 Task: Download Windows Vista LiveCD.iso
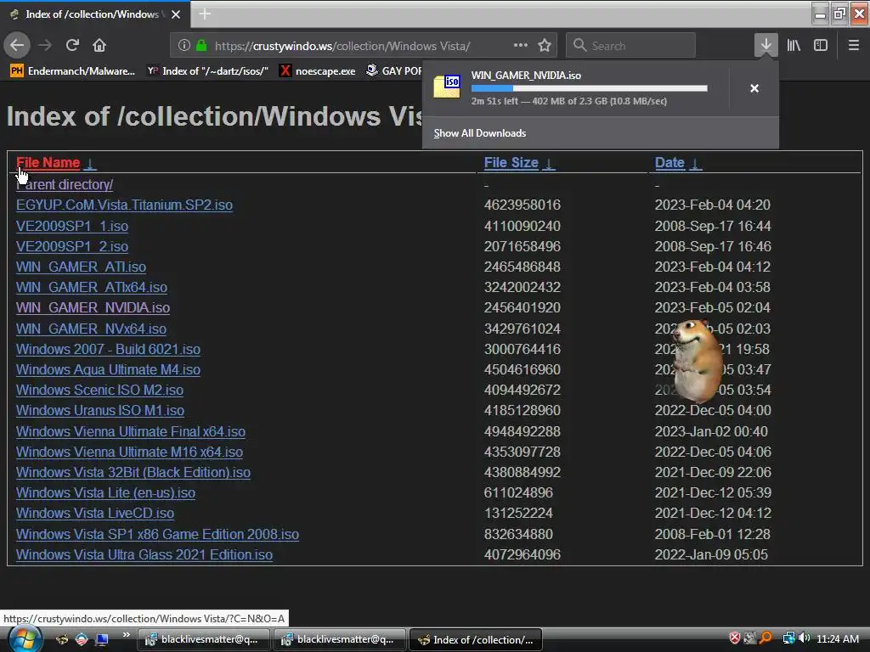(x=95, y=513)
